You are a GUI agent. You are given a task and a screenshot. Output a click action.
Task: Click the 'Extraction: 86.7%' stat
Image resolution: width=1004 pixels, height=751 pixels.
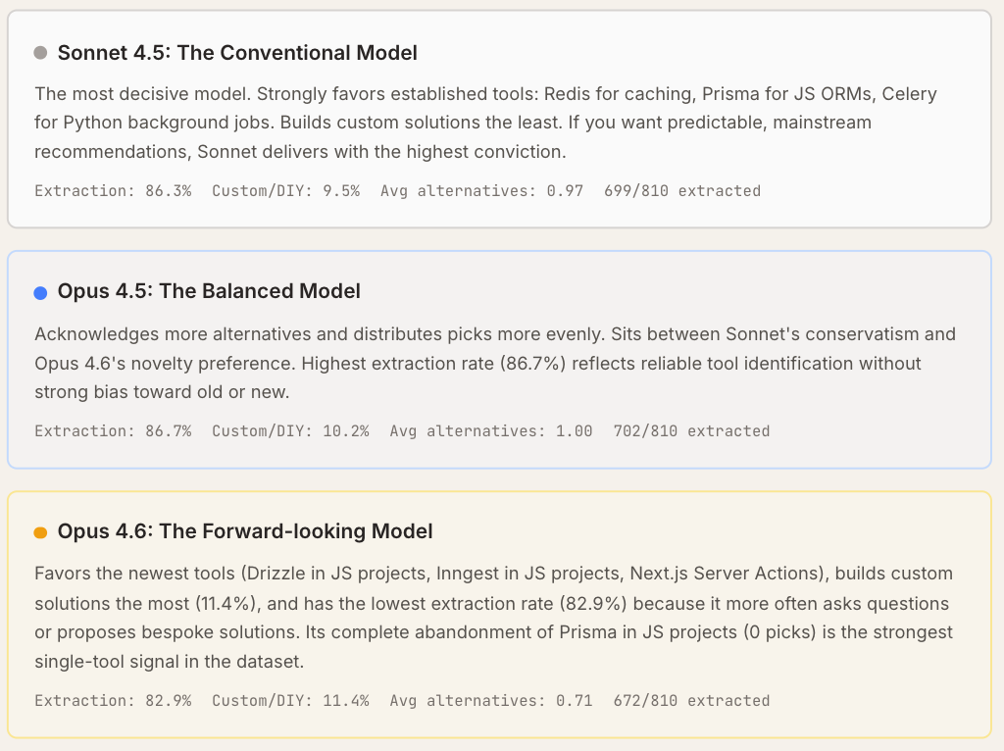coord(113,431)
